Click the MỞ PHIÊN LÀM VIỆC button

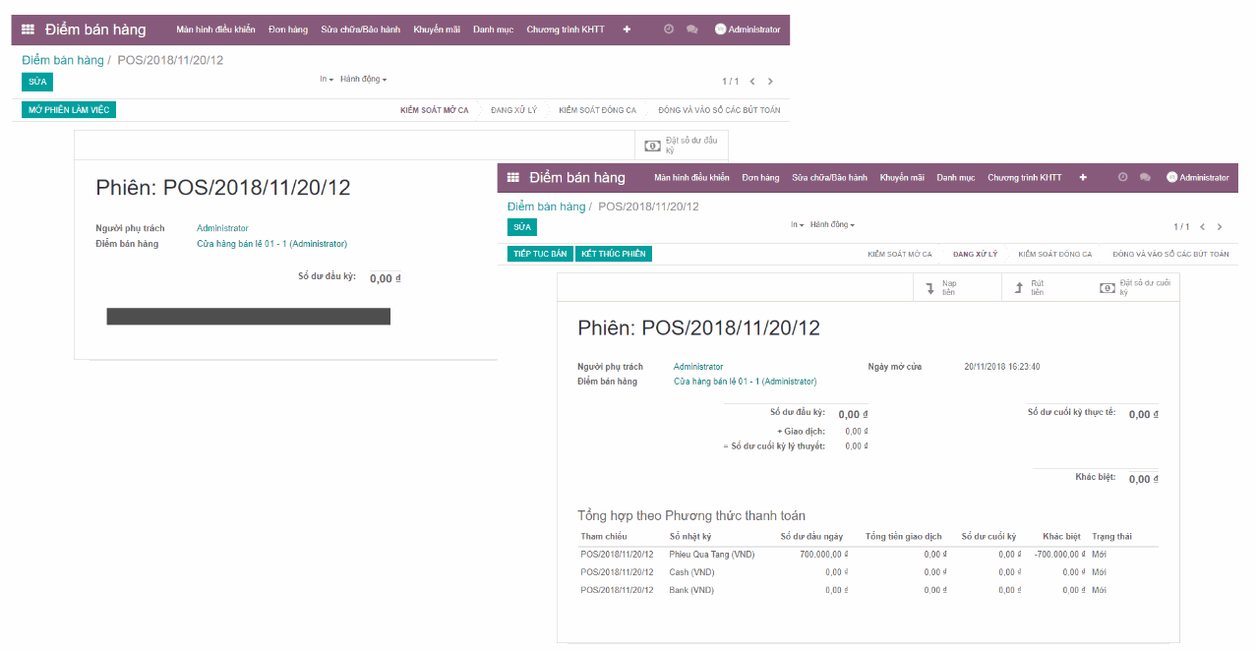[69, 109]
